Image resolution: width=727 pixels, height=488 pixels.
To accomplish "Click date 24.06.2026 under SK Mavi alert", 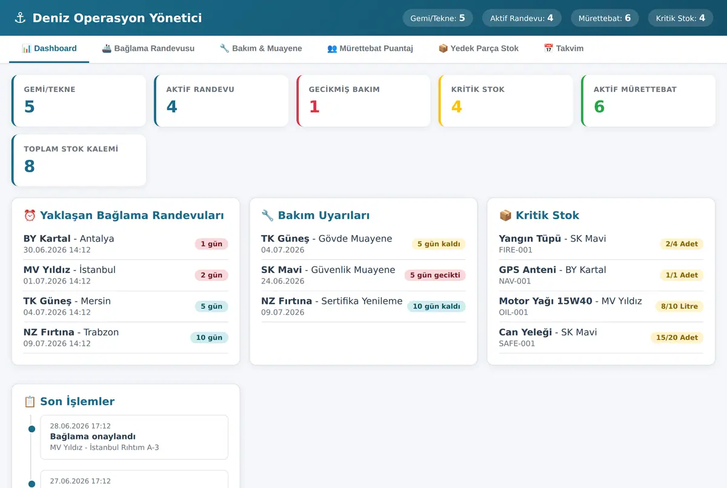I will [x=283, y=282].
